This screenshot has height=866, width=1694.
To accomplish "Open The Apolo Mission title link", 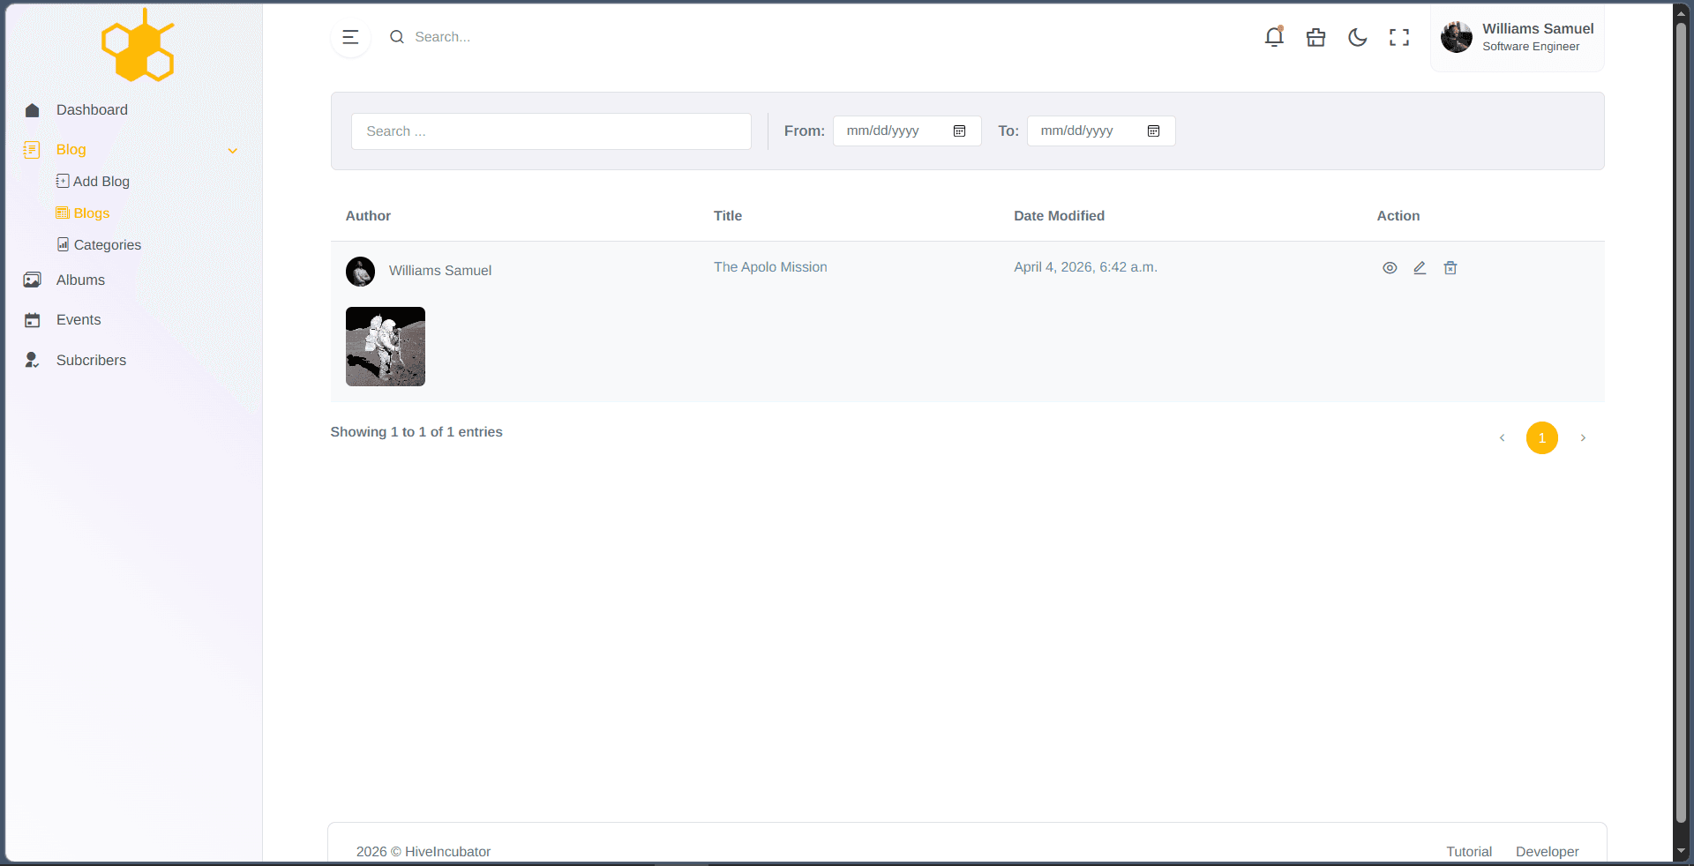I will pyautogui.click(x=770, y=267).
